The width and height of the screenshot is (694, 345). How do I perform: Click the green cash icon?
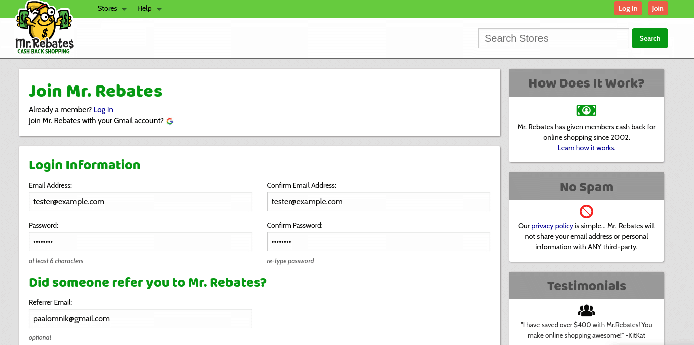[586, 110]
